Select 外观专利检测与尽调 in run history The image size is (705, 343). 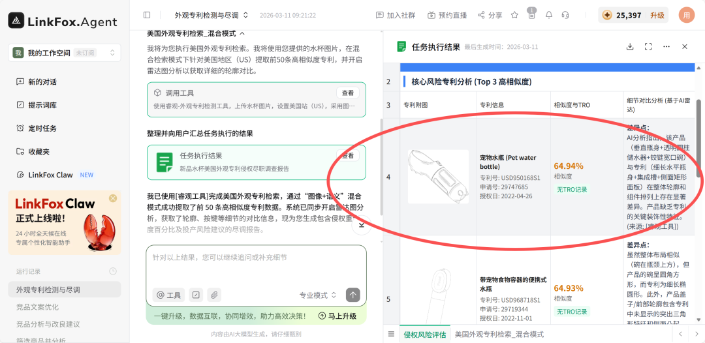pos(64,290)
